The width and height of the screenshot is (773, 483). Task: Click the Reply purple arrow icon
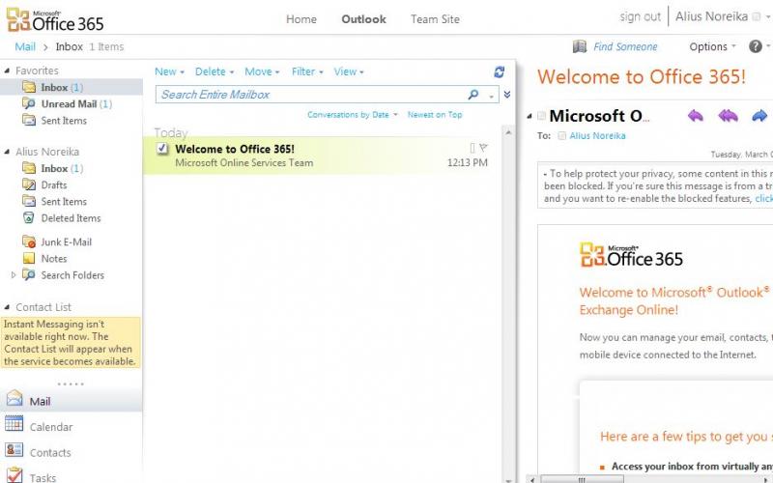[695, 116]
